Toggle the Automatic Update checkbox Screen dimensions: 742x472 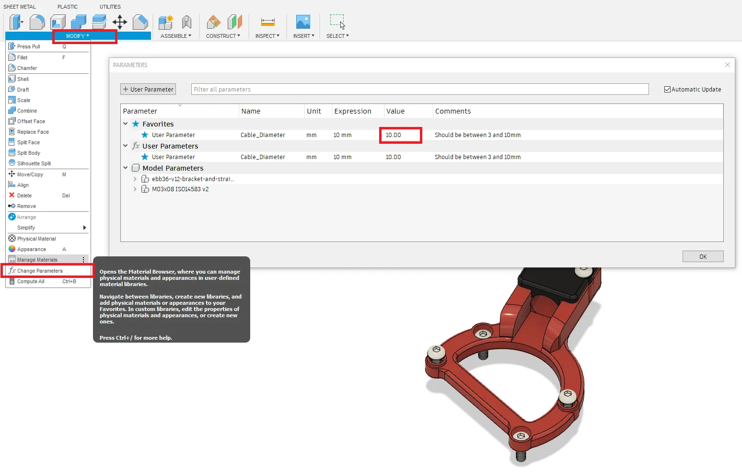(667, 90)
